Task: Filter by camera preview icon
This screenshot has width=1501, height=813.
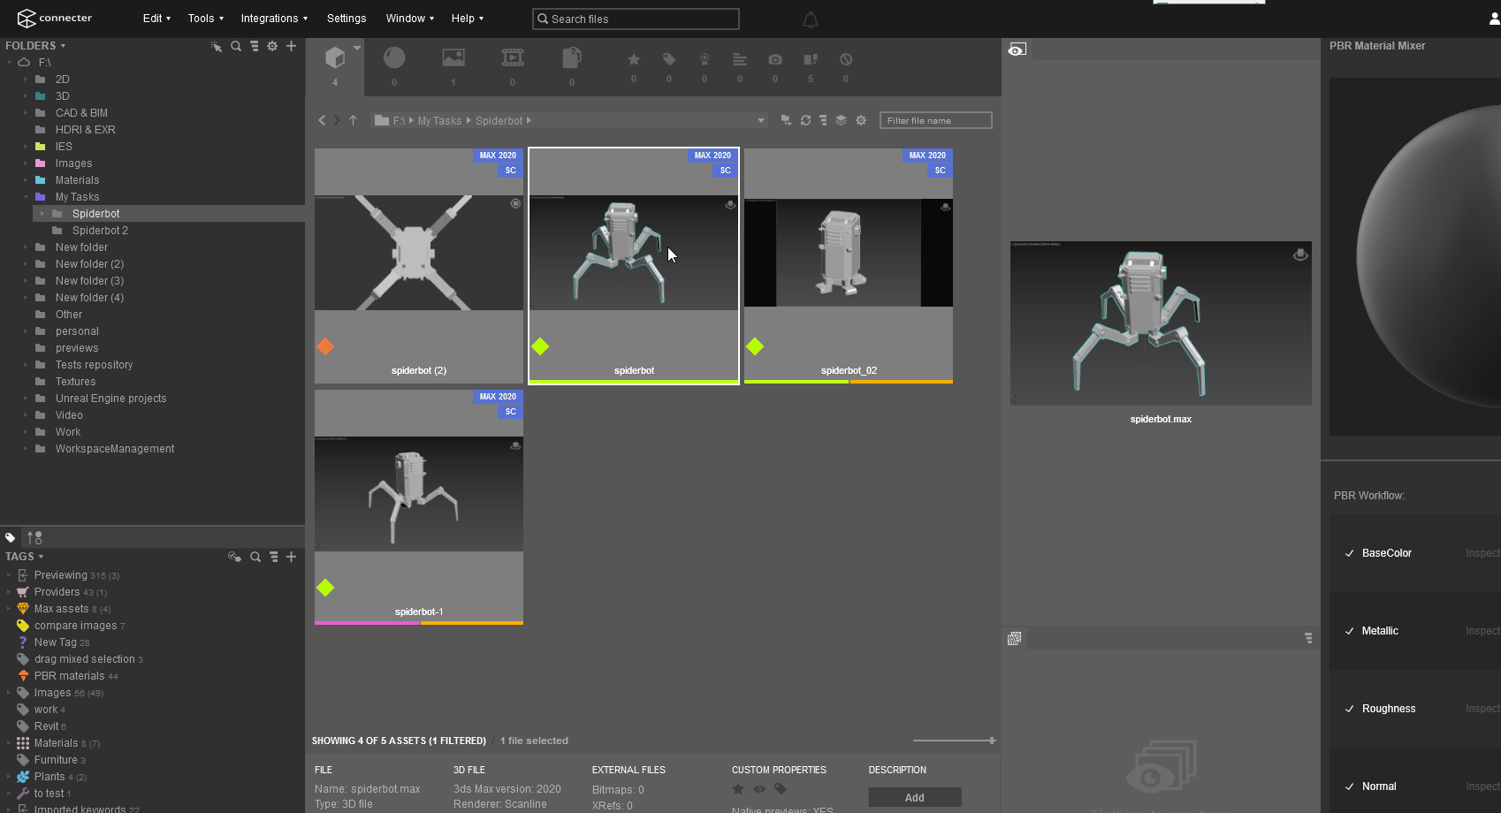Action: coord(775,59)
